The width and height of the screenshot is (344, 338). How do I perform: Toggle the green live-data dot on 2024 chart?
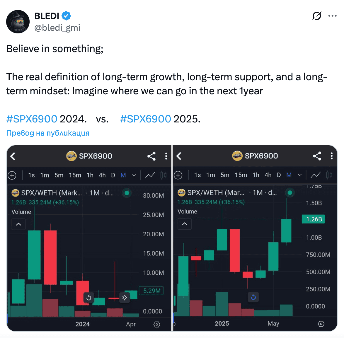click(x=126, y=193)
